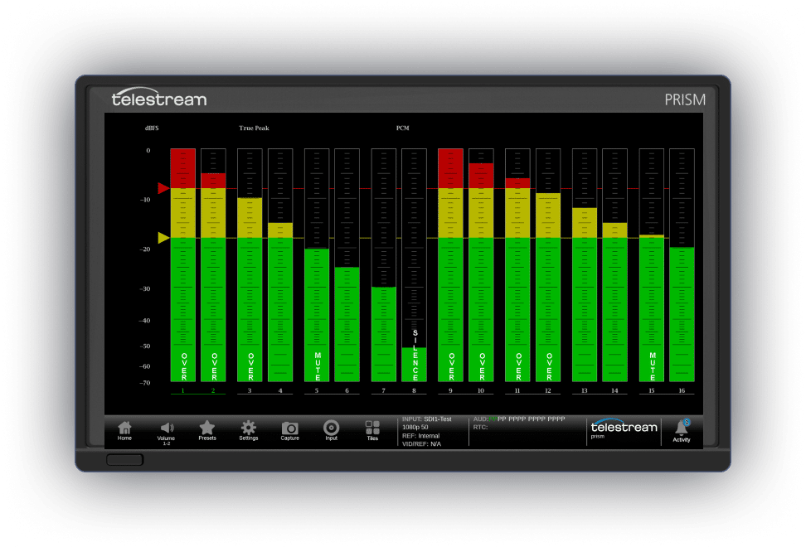Select the yellow threshold marker triangle
Viewport: 806px width, 547px height.
[163, 238]
